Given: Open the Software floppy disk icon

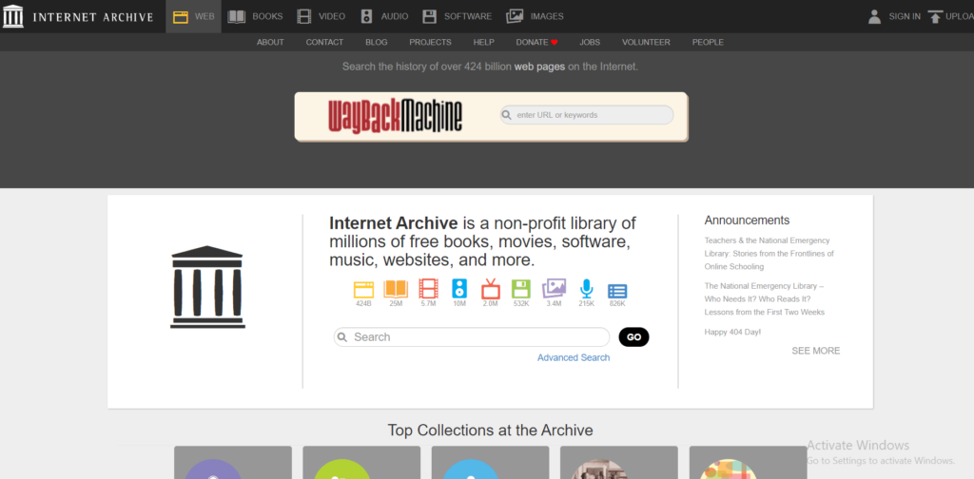Looking at the screenshot, I should (x=429, y=17).
